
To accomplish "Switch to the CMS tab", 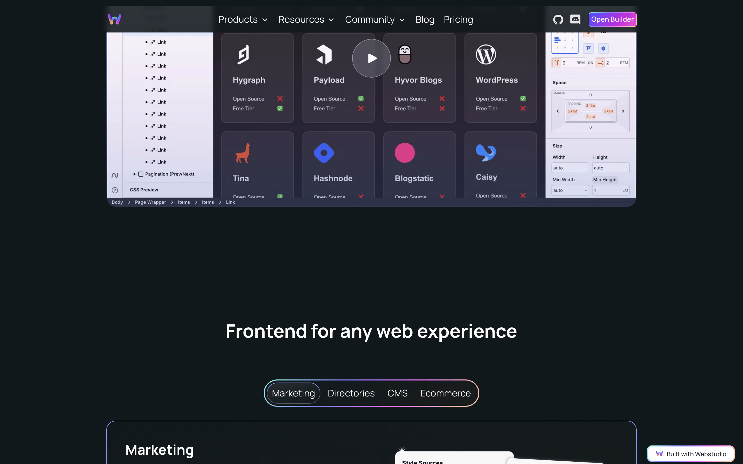I will point(397,393).
